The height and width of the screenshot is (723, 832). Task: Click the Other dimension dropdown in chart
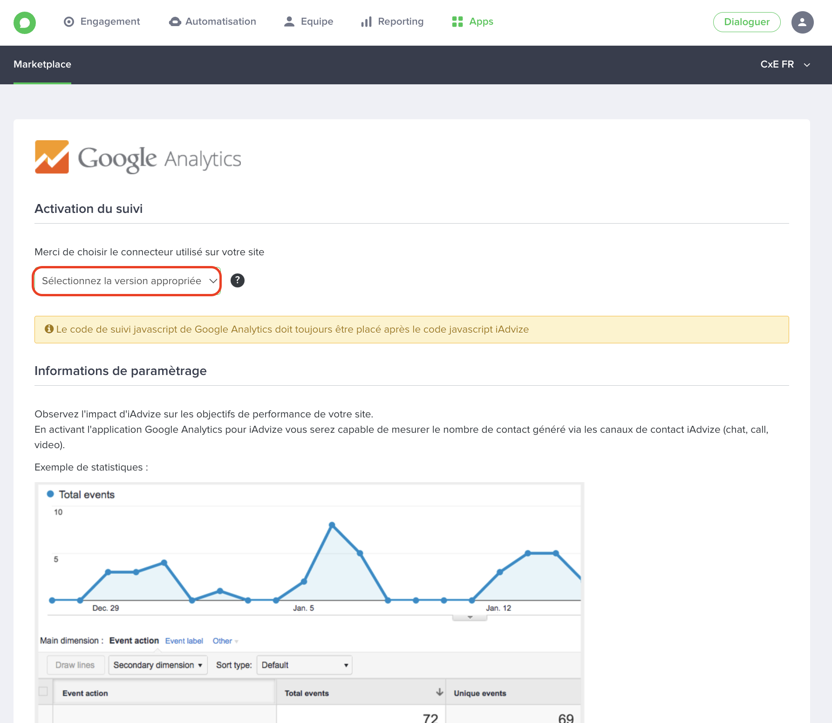pos(225,641)
